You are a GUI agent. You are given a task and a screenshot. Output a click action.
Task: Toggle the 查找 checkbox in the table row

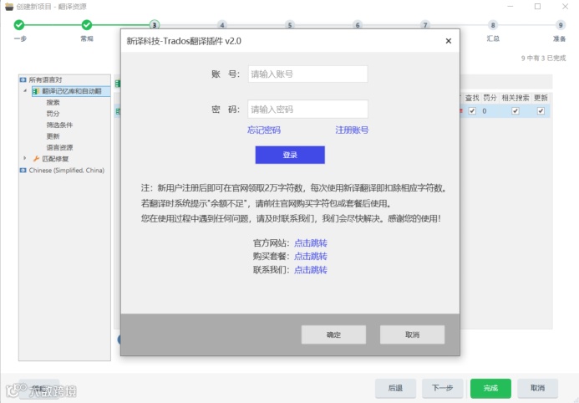coord(472,111)
